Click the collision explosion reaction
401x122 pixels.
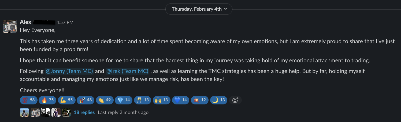[x=199, y=100]
